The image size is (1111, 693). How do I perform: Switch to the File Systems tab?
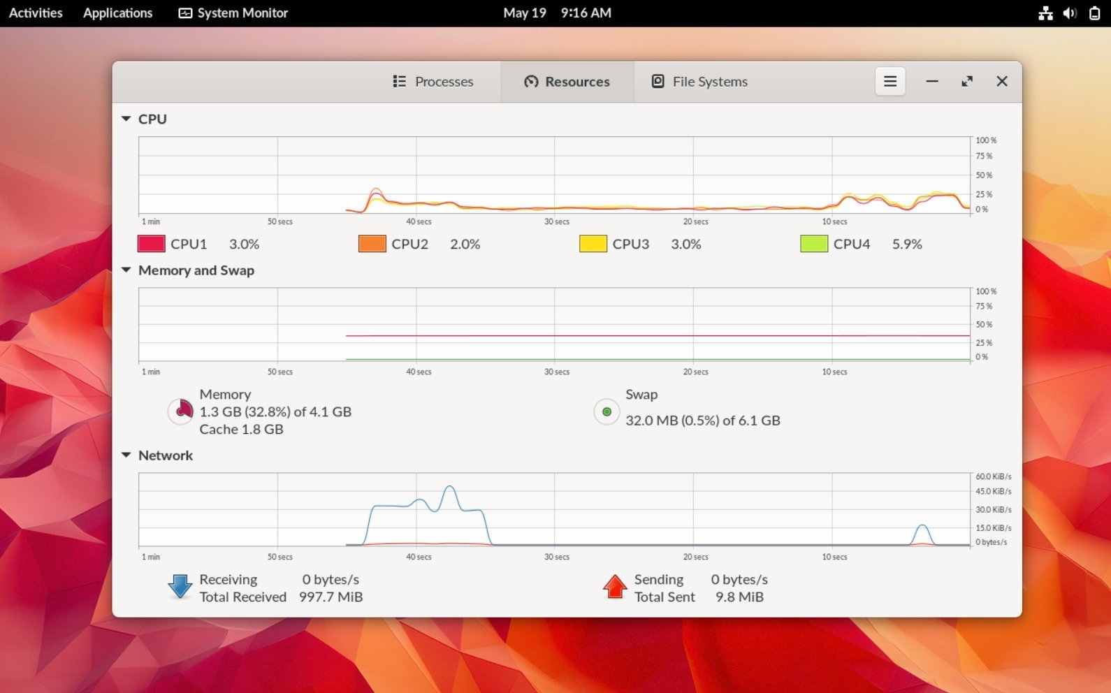(699, 82)
